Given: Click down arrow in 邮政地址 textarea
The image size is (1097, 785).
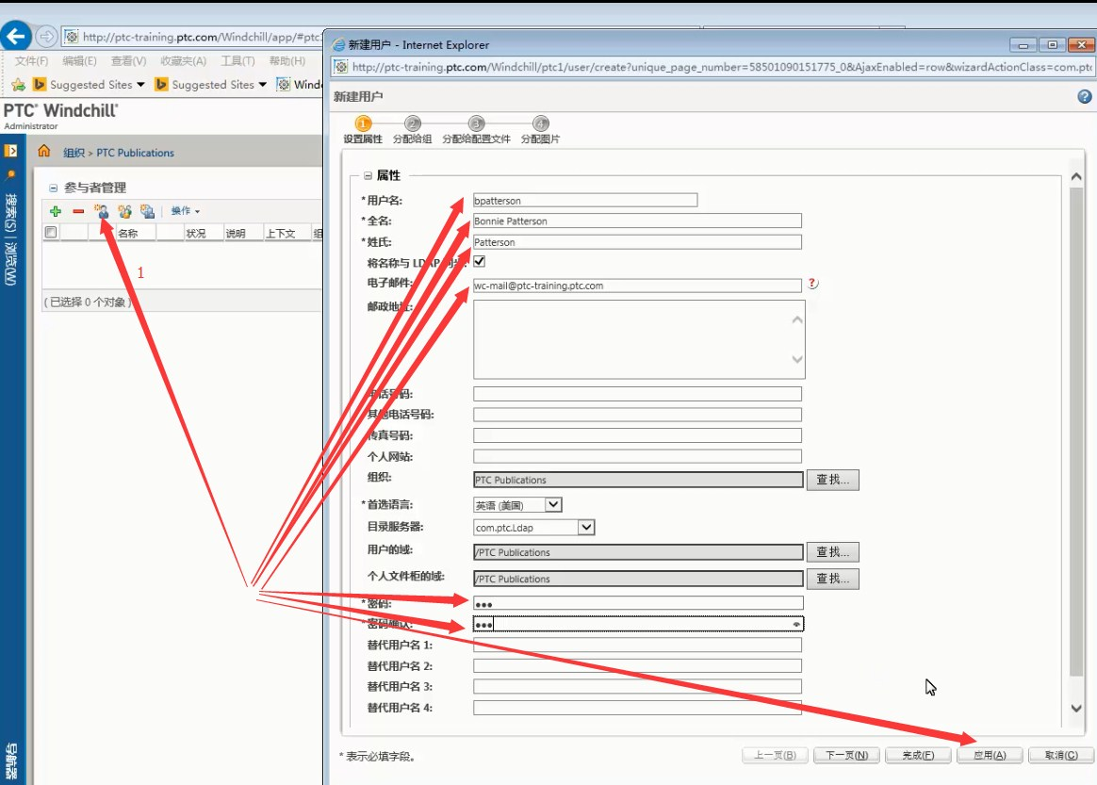Looking at the screenshot, I should (797, 359).
